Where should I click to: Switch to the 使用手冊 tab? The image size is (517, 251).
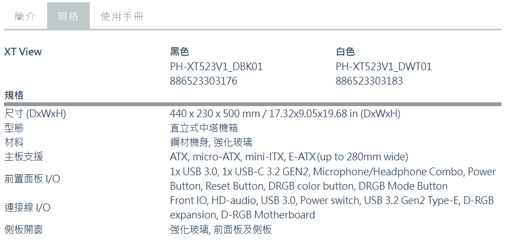click(122, 16)
